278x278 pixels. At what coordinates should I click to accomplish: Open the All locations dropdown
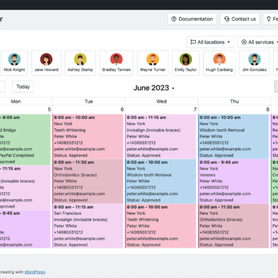(210, 42)
